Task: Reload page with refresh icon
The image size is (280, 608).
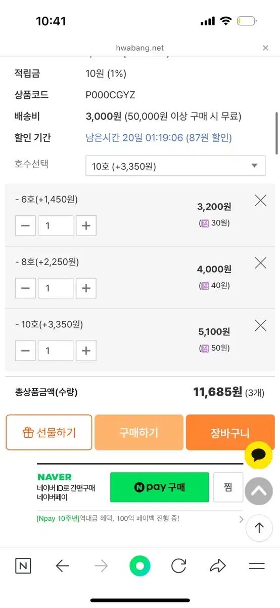Action: pos(178,565)
